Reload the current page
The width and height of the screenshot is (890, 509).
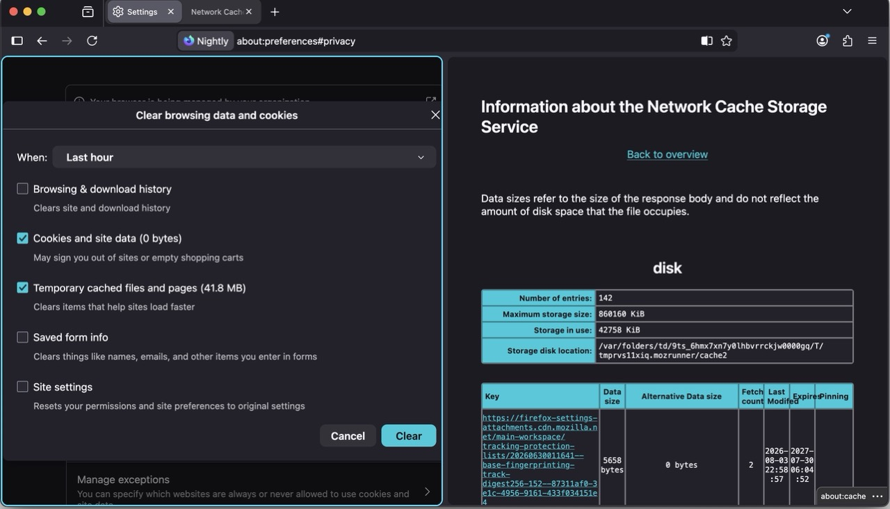click(x=92, y=41)
